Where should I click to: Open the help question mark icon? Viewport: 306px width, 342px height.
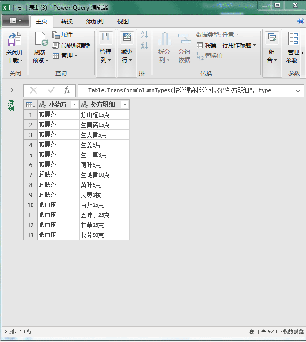point(301,21)
